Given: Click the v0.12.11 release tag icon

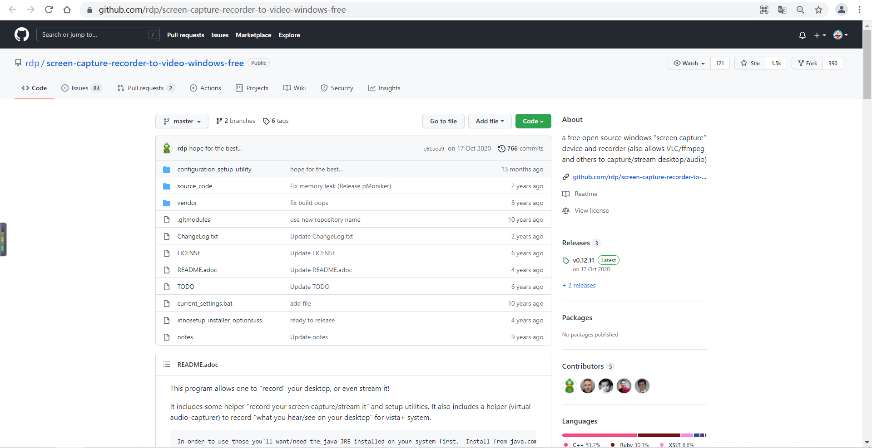Looking at the screenshot, I should (566, 261).
